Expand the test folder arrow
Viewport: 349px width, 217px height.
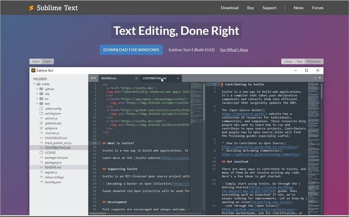point(37,104)
